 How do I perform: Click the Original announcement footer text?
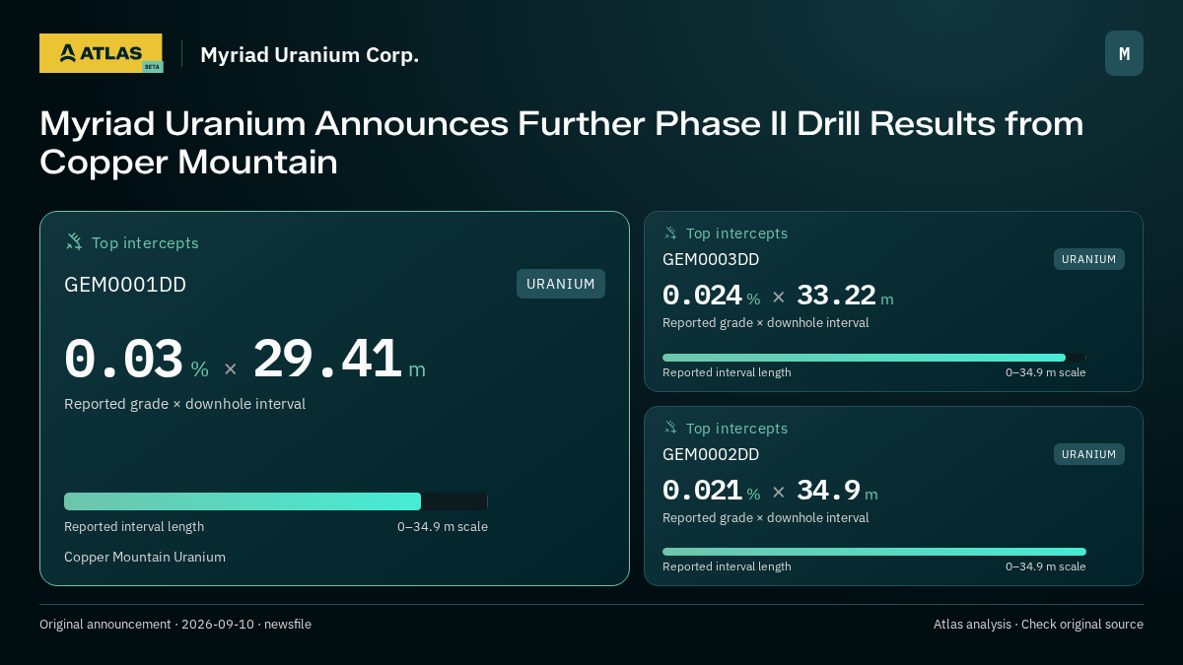click(175, 624)
